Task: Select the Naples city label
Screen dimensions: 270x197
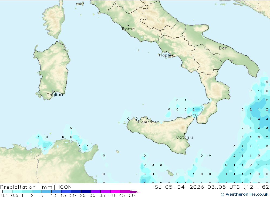Action: coord(166,55)
